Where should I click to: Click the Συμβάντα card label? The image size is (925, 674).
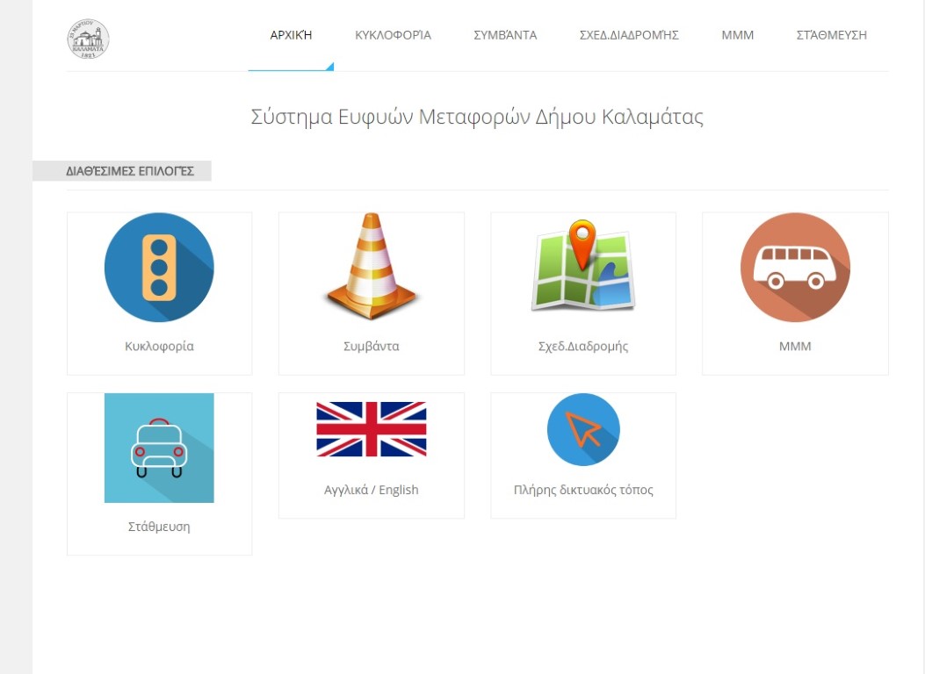(x=371, y=347)
